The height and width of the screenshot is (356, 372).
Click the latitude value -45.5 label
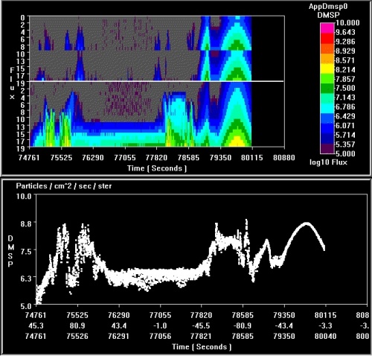201,325
